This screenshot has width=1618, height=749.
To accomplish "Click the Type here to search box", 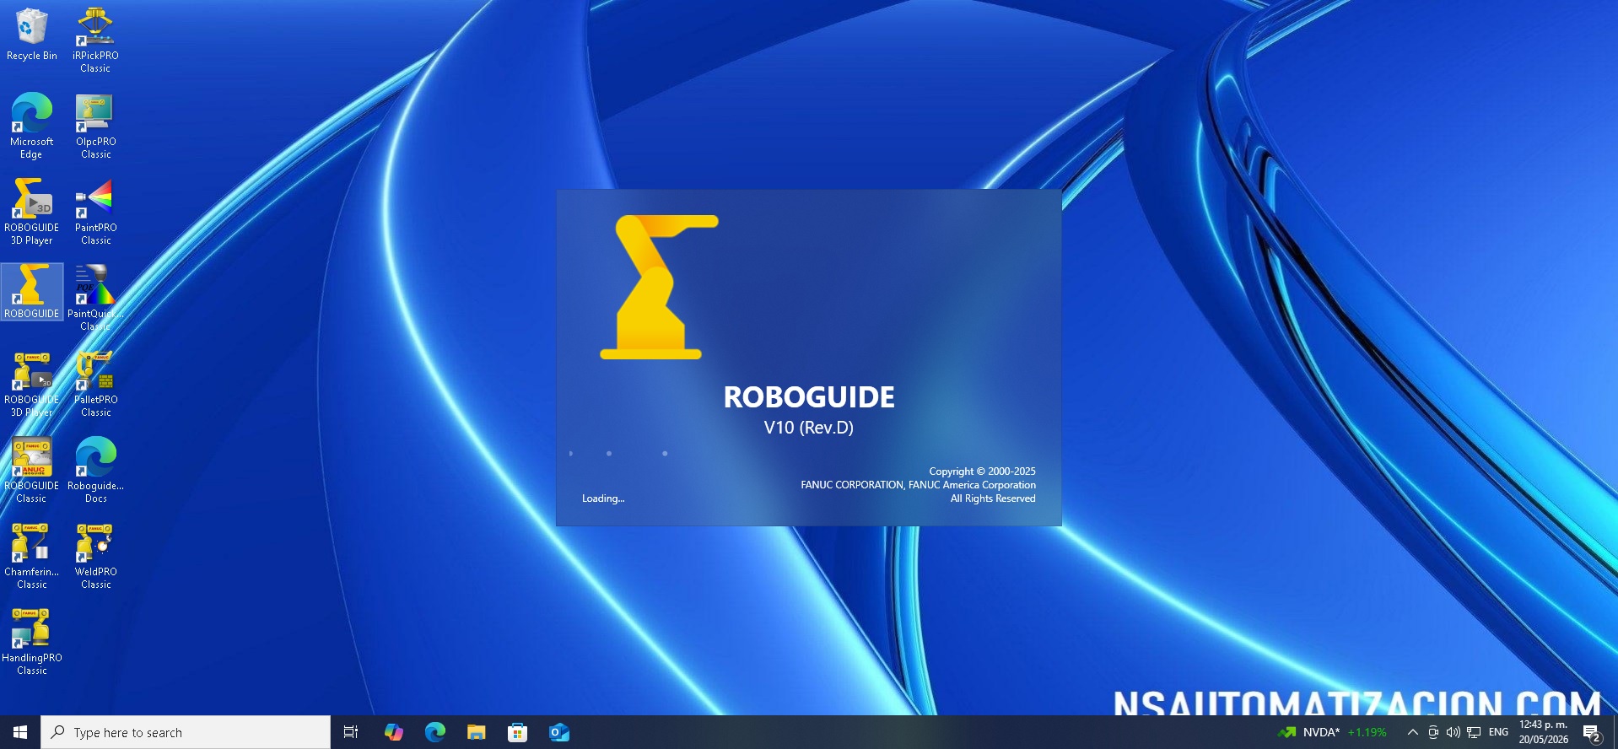I will [186, 732].
